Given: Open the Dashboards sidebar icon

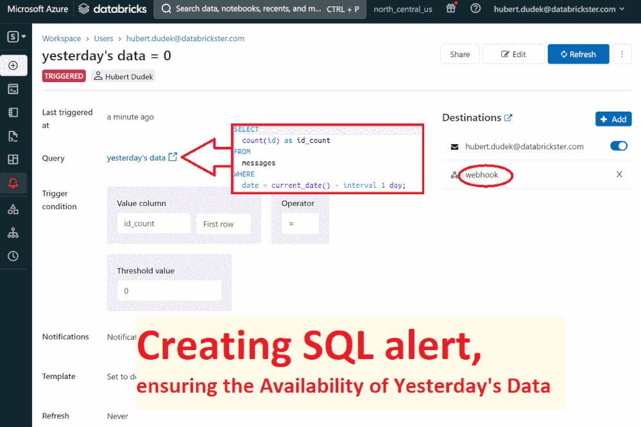Looking at the screenshot, I should tap(13, 159).
